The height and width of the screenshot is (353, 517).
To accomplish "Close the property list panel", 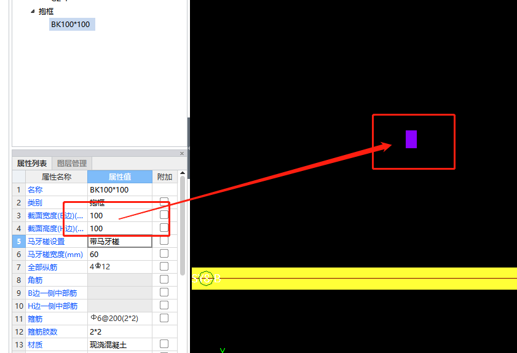I will (182, 153).
